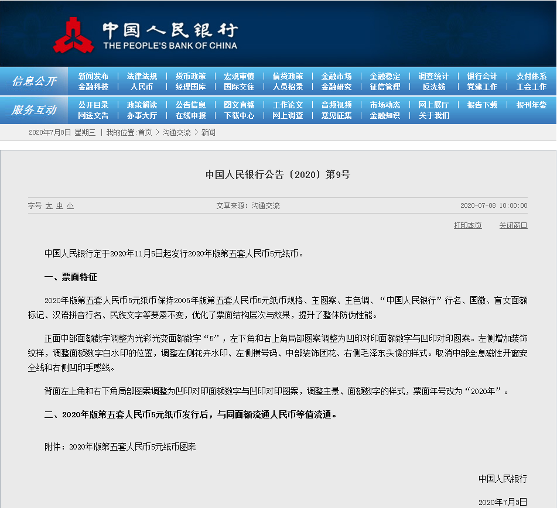The image size is (557, 508).
Task: Go to 调查统计 section
Action: [433, 76]
